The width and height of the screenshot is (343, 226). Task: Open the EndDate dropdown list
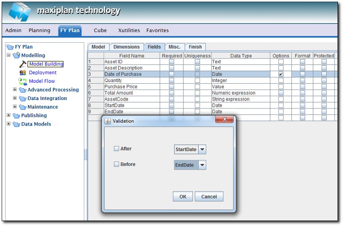pos(202,165)
